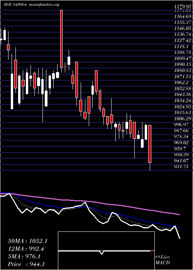
Task: Select the 1146.05 price axis label
Action: pos(183,29)
